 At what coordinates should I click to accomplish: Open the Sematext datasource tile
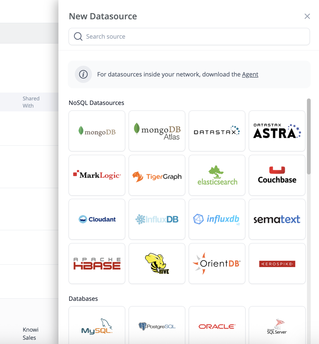pyautogui.click(x=277, y=219)
